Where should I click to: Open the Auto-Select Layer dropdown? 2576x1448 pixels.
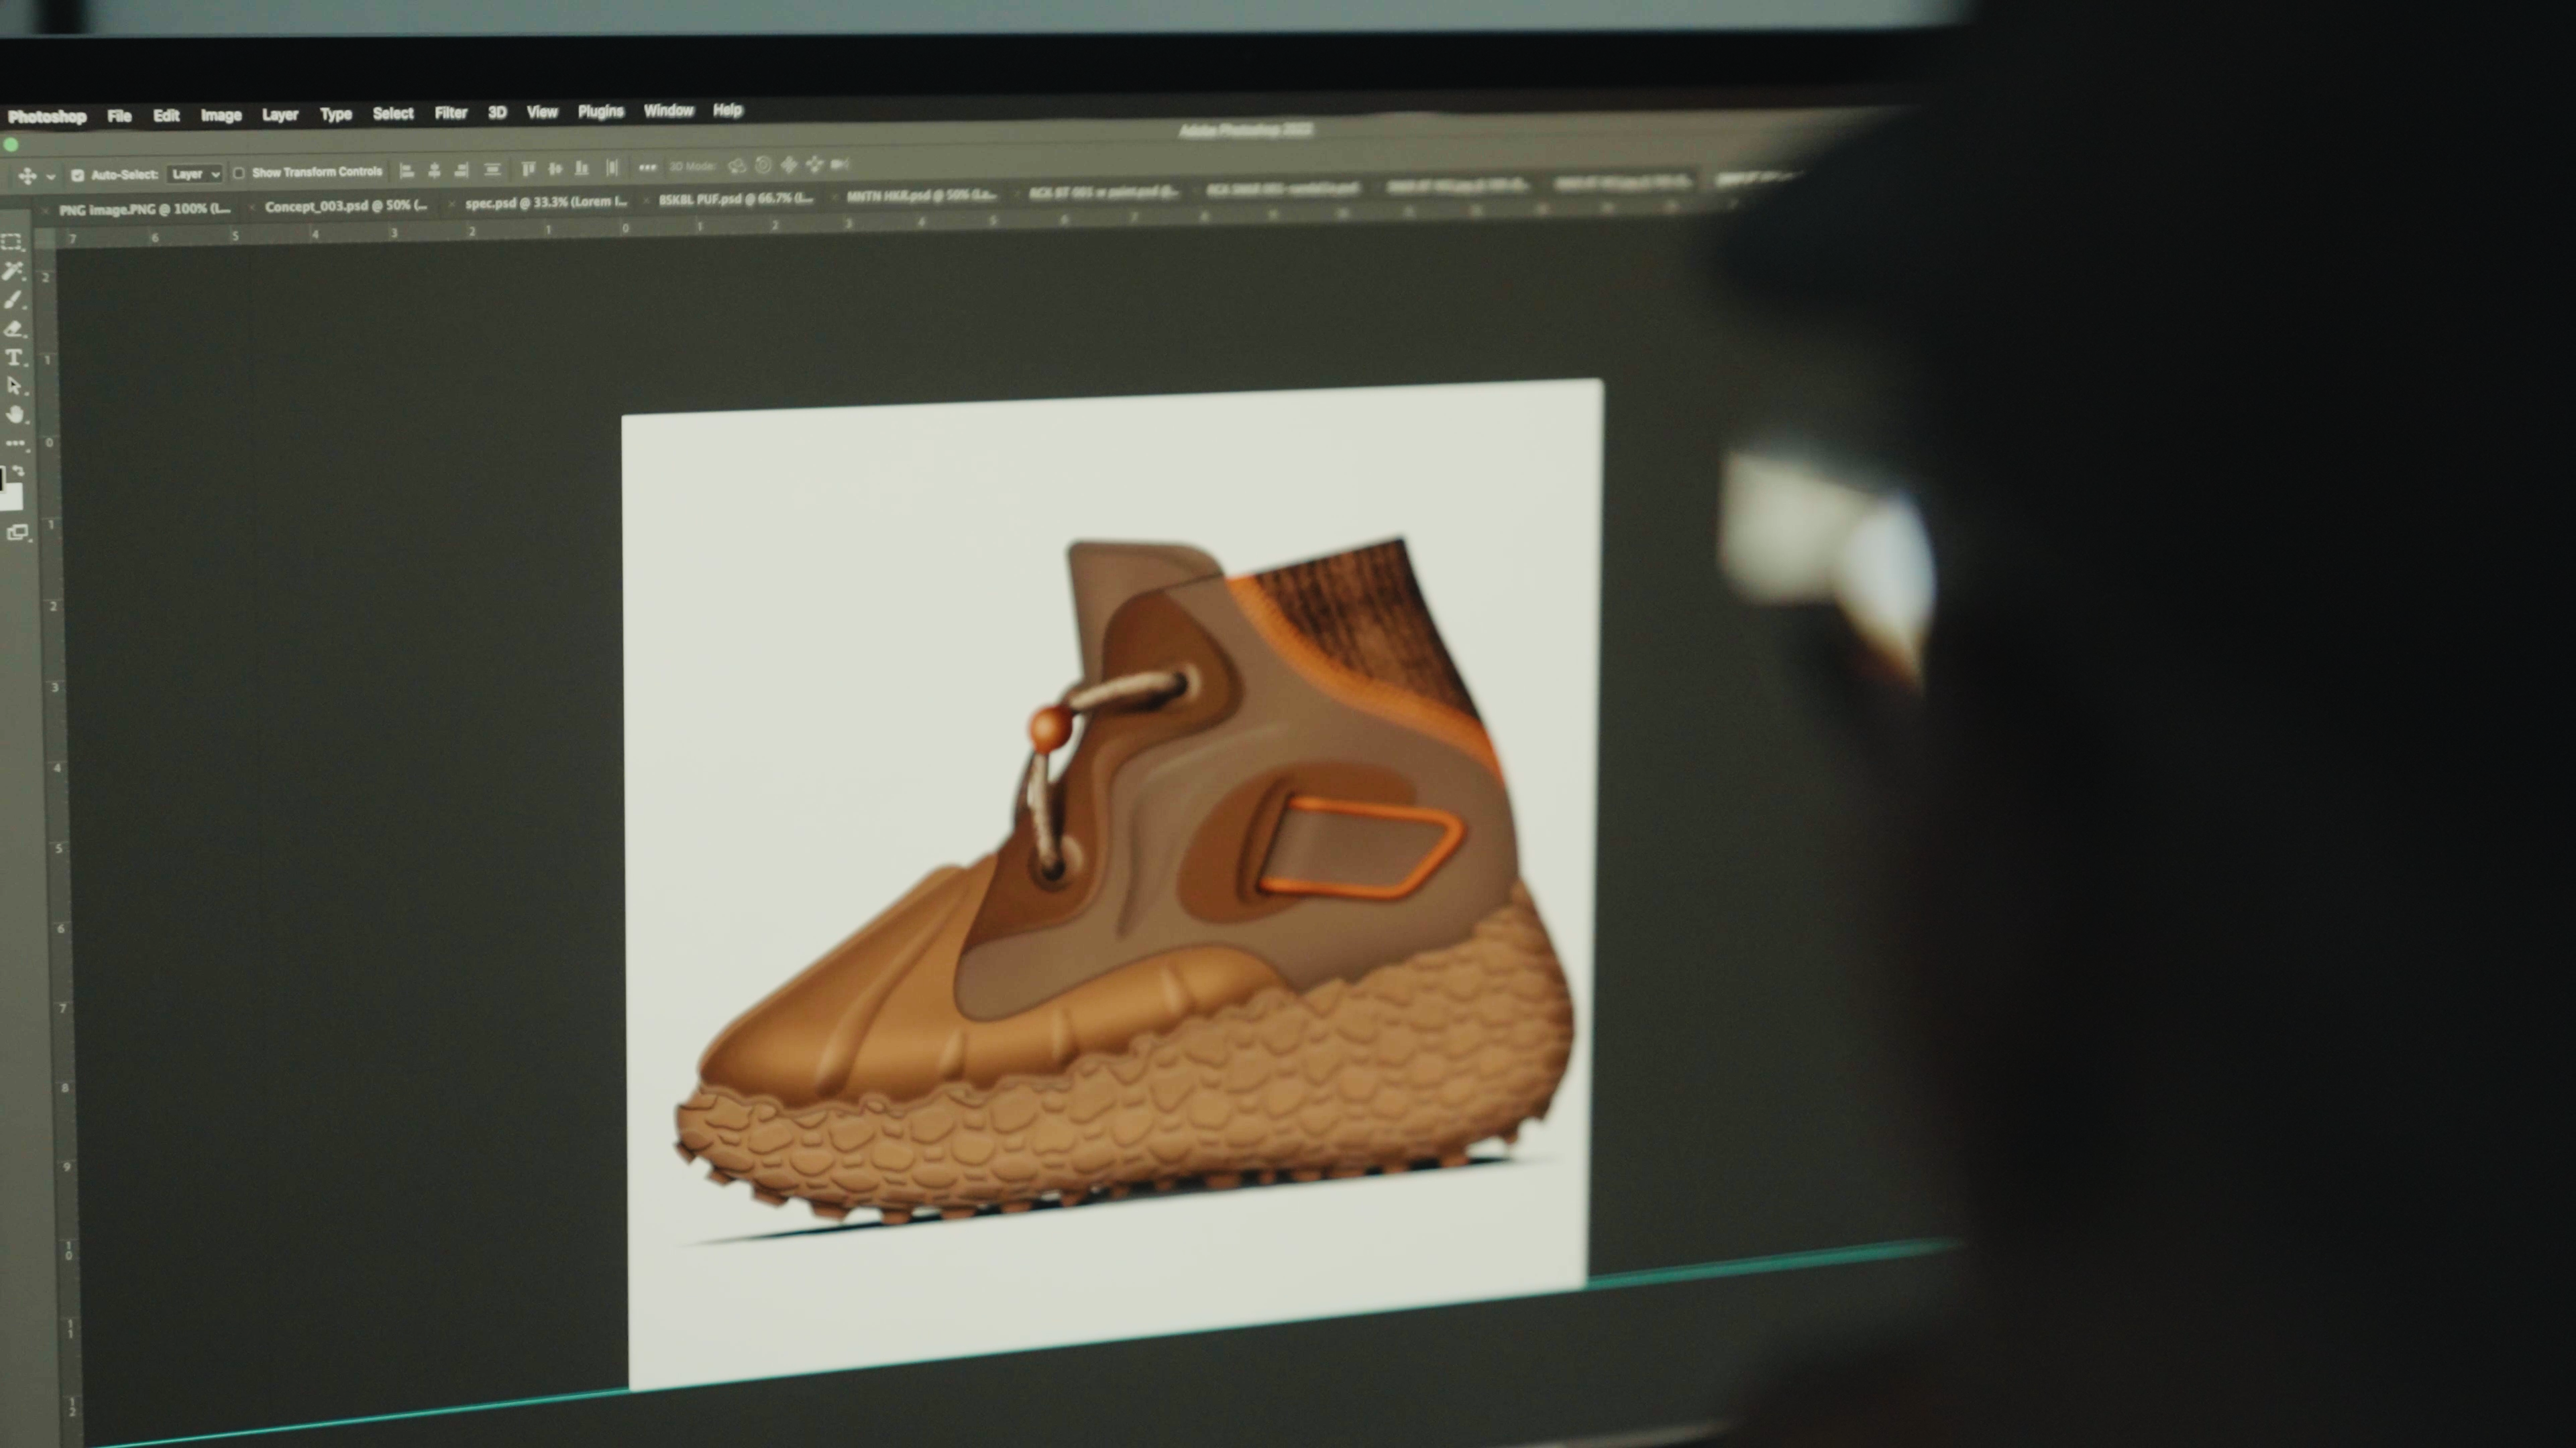tap(194, 174)
